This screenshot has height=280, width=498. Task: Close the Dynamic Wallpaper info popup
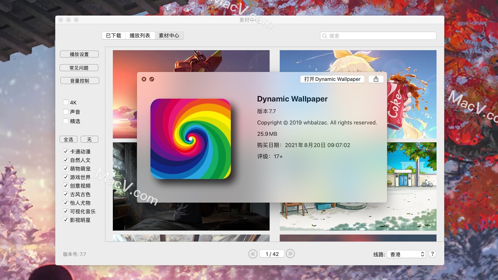pos(144,79)
